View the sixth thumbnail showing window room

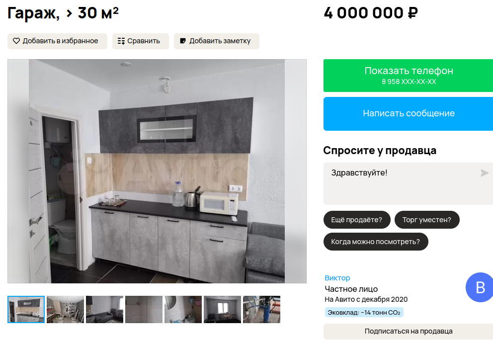click(222, 309)
